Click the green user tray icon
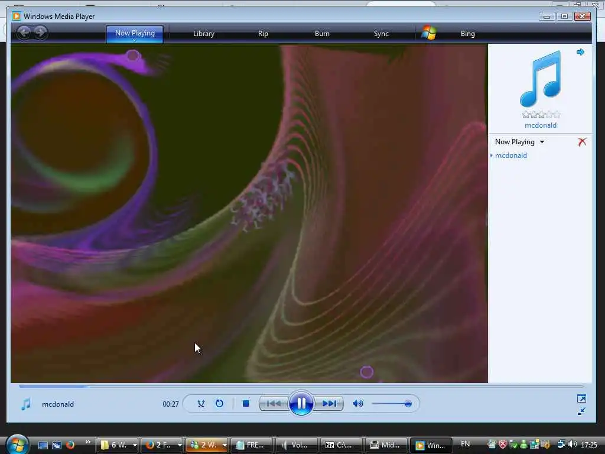The width and height of the screenshot is (605, 454). coord(523,445)
